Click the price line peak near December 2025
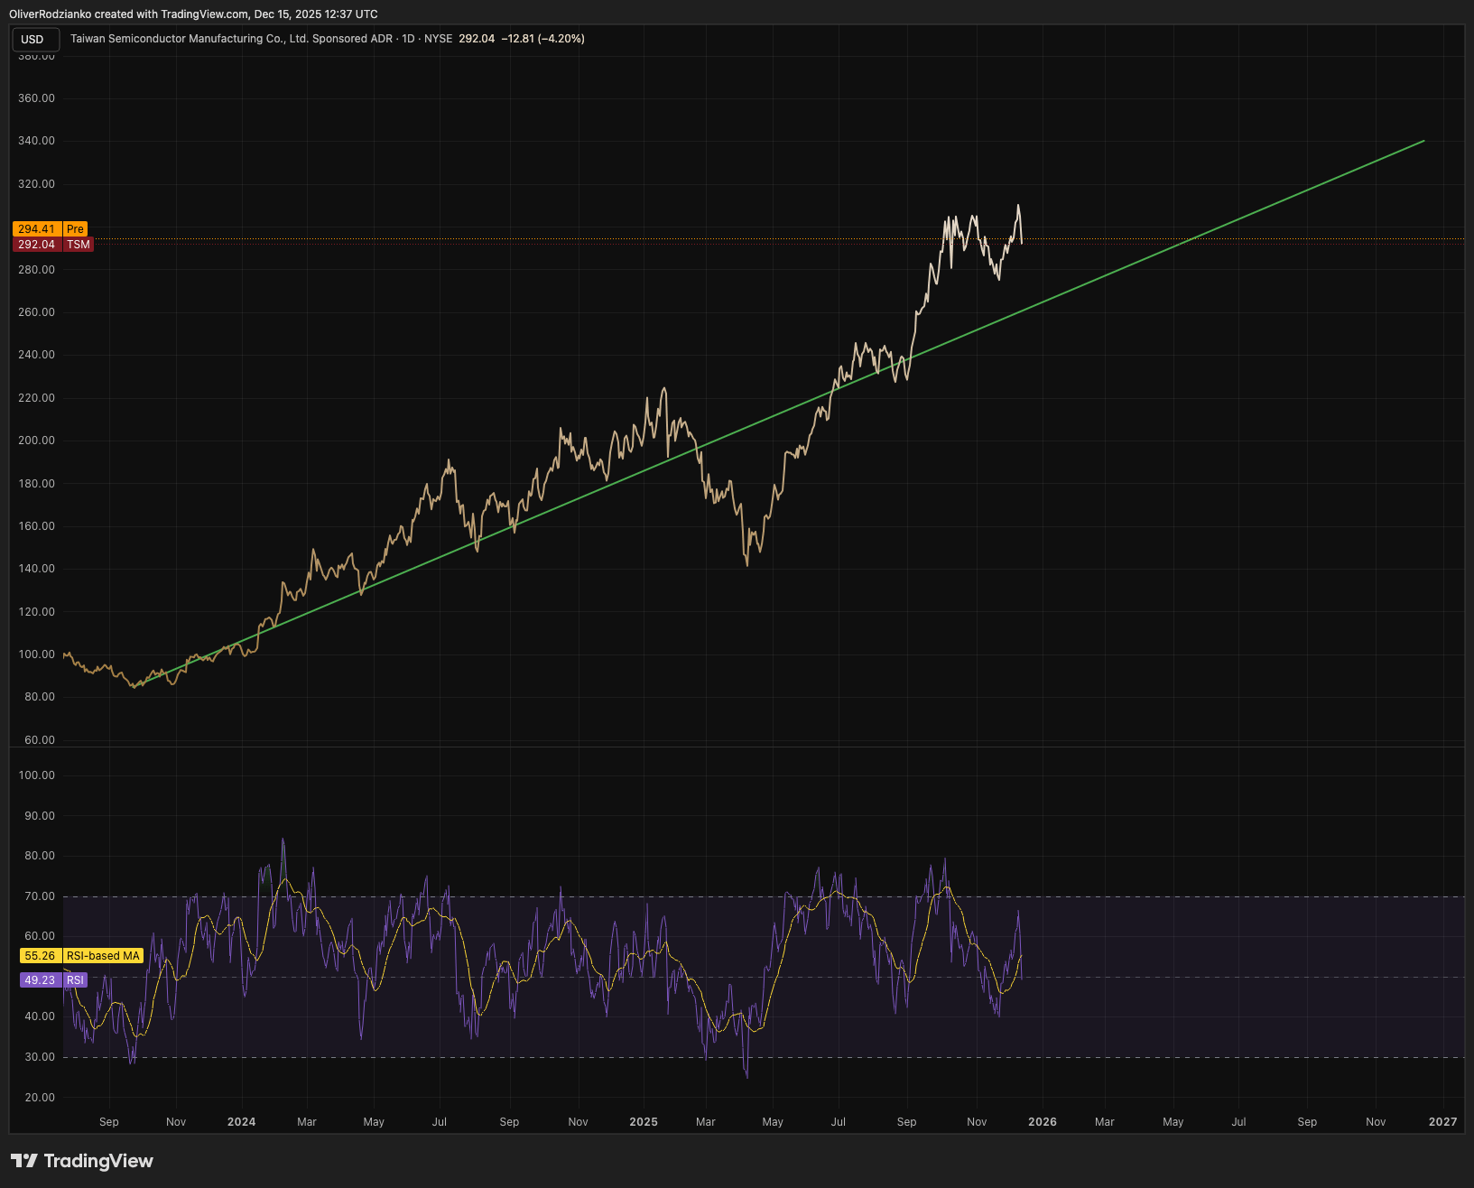This screenshot has height=1188, width=1474. coord(1018,206)
